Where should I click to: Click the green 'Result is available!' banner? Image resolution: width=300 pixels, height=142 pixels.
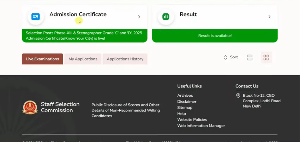(x=215, y=36)
